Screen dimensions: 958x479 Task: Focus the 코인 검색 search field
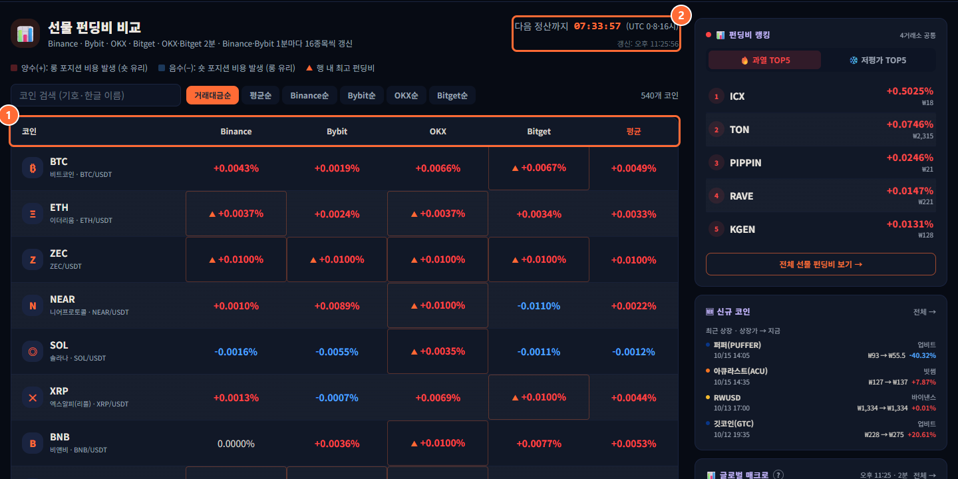coord(96,95)
